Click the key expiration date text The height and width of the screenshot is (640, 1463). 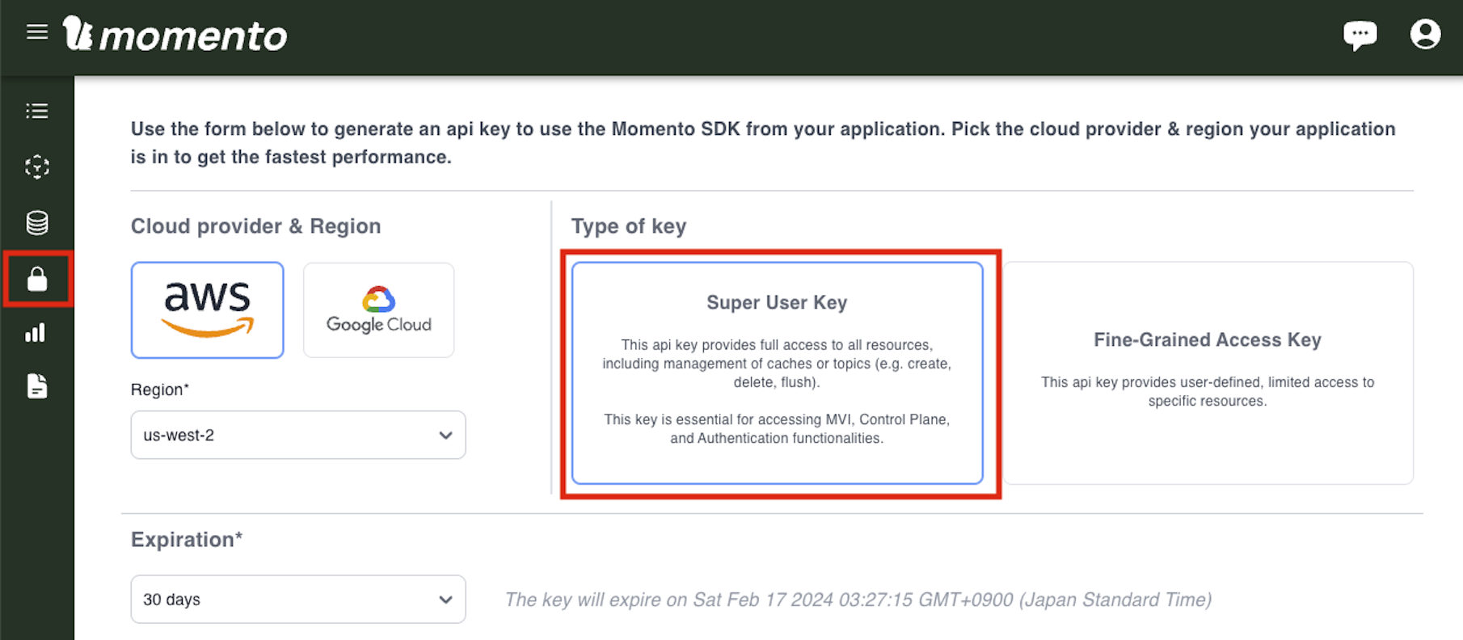click(858, 600)
